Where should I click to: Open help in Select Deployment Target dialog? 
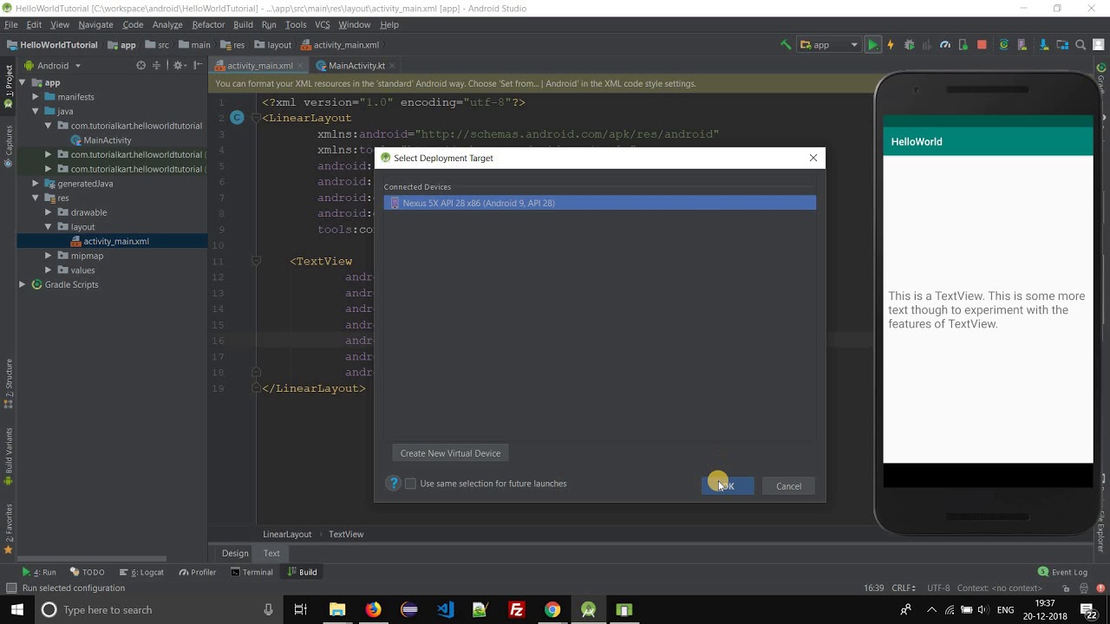pos(394,484)
